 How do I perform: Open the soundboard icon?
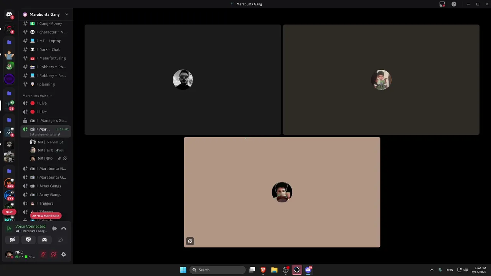(x=61, y=240)
